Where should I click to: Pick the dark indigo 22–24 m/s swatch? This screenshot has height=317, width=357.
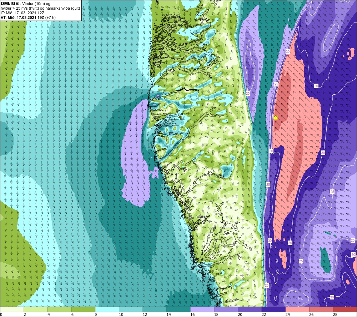(x=273, y=309)
